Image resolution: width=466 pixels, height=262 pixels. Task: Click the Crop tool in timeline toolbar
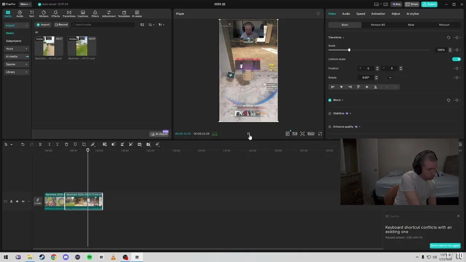tap(84, 144)
